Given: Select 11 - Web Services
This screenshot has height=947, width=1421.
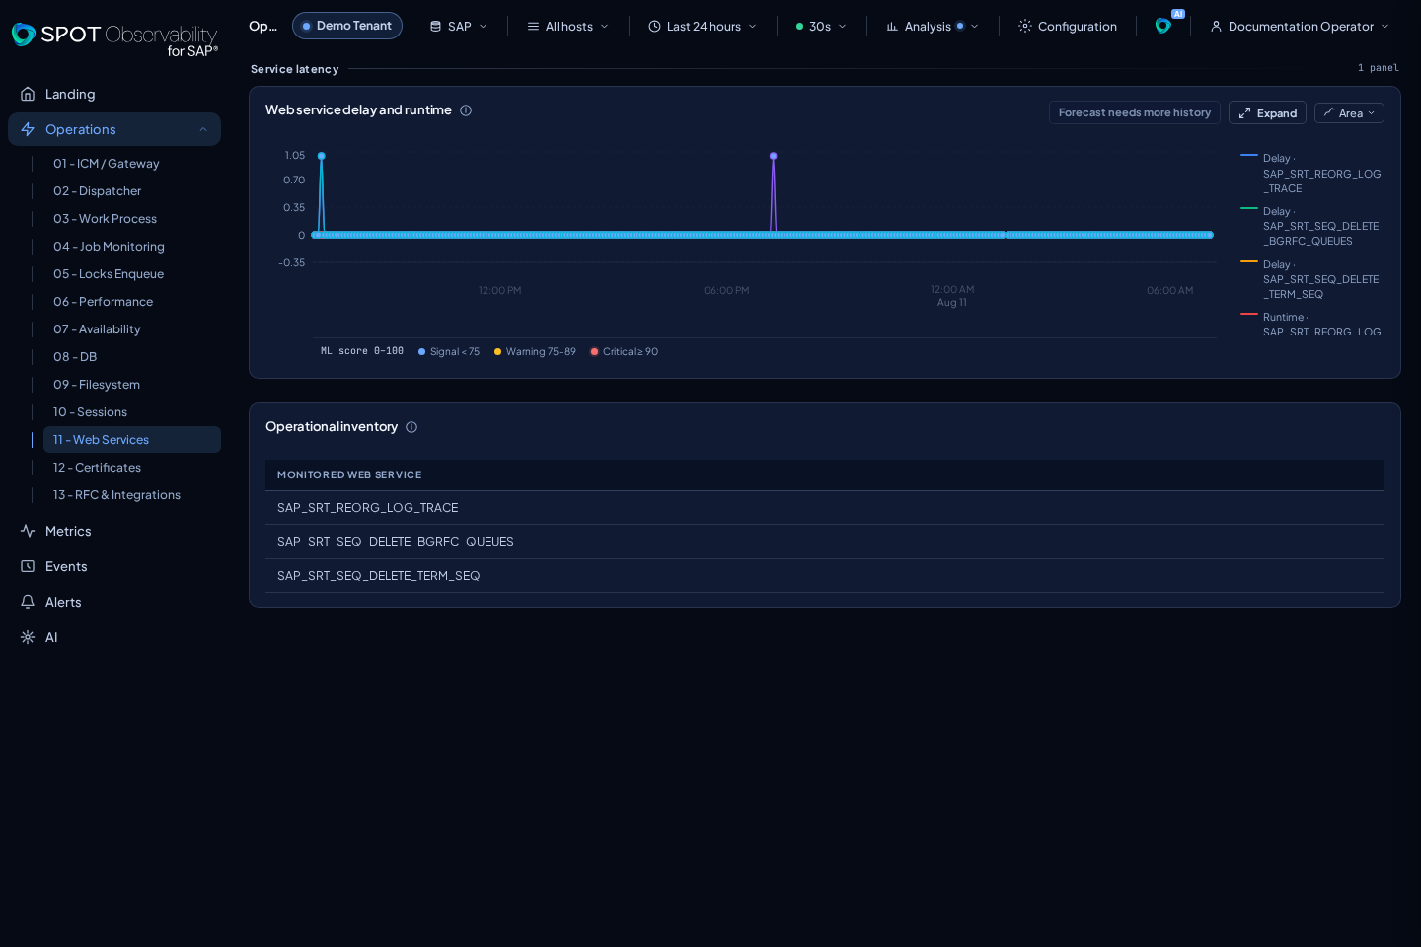Looking at the screenshot, I should (132, 440).
